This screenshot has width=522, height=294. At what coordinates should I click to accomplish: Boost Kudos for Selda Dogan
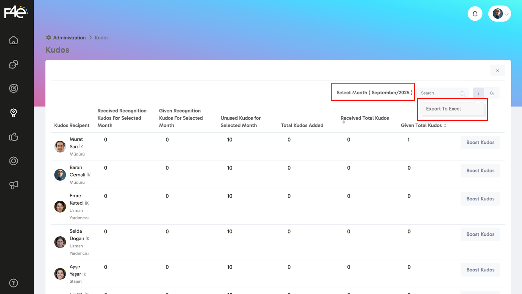[x=480, y=234]
